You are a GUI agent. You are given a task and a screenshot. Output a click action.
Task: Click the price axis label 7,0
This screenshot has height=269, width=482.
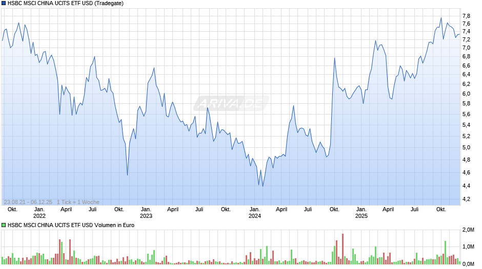pos(466,48)
